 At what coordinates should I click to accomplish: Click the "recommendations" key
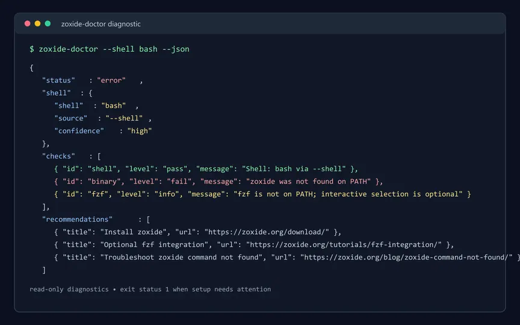77,219
